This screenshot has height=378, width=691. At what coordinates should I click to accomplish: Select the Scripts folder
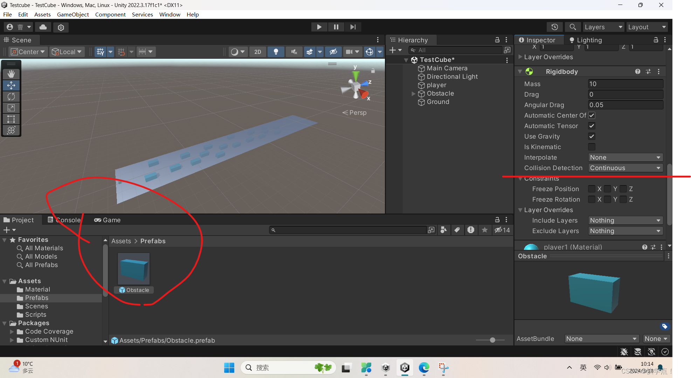(x=35, y=315)
